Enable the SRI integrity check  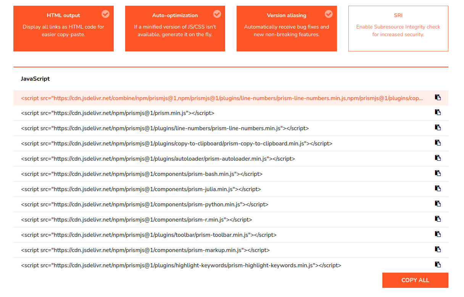pos(398,29)
